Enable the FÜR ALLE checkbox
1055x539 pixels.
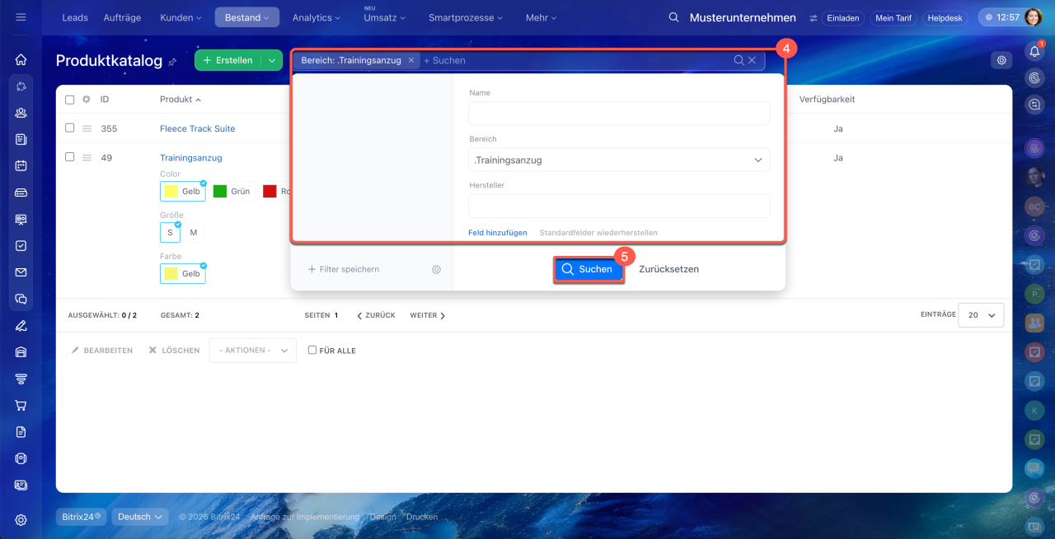click(x=312, y=350)
